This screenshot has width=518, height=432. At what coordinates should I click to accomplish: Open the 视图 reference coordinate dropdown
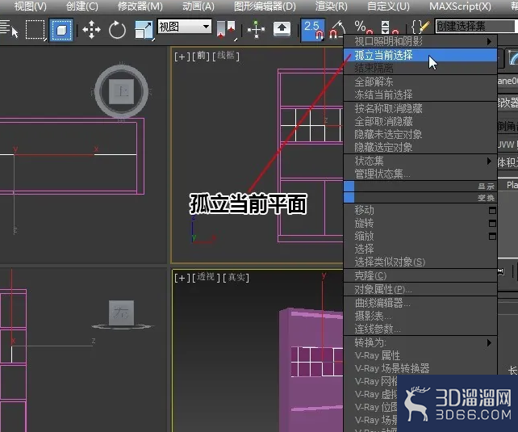tap(184, 26)
